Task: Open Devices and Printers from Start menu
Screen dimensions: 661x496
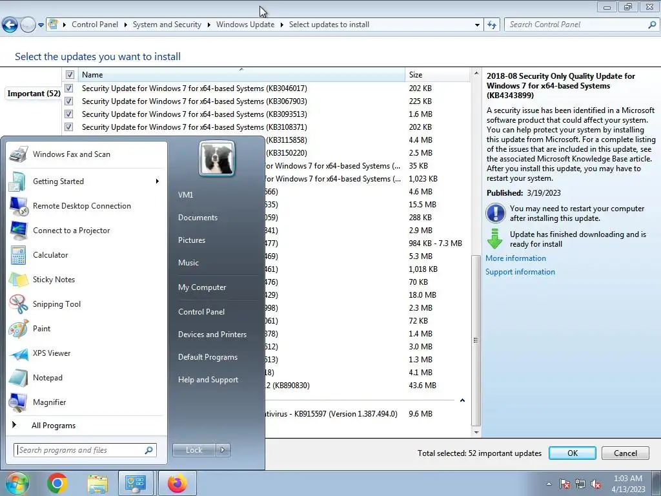Action: (212, 335)
